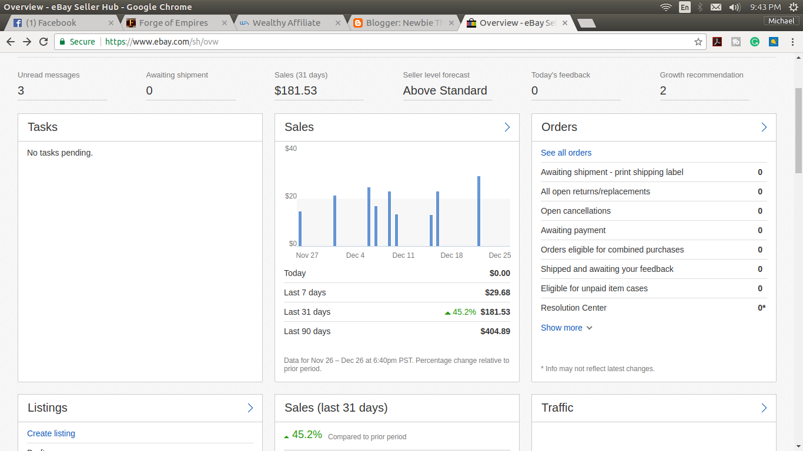Click the Awaiting shipment summary value

[149, 90]
